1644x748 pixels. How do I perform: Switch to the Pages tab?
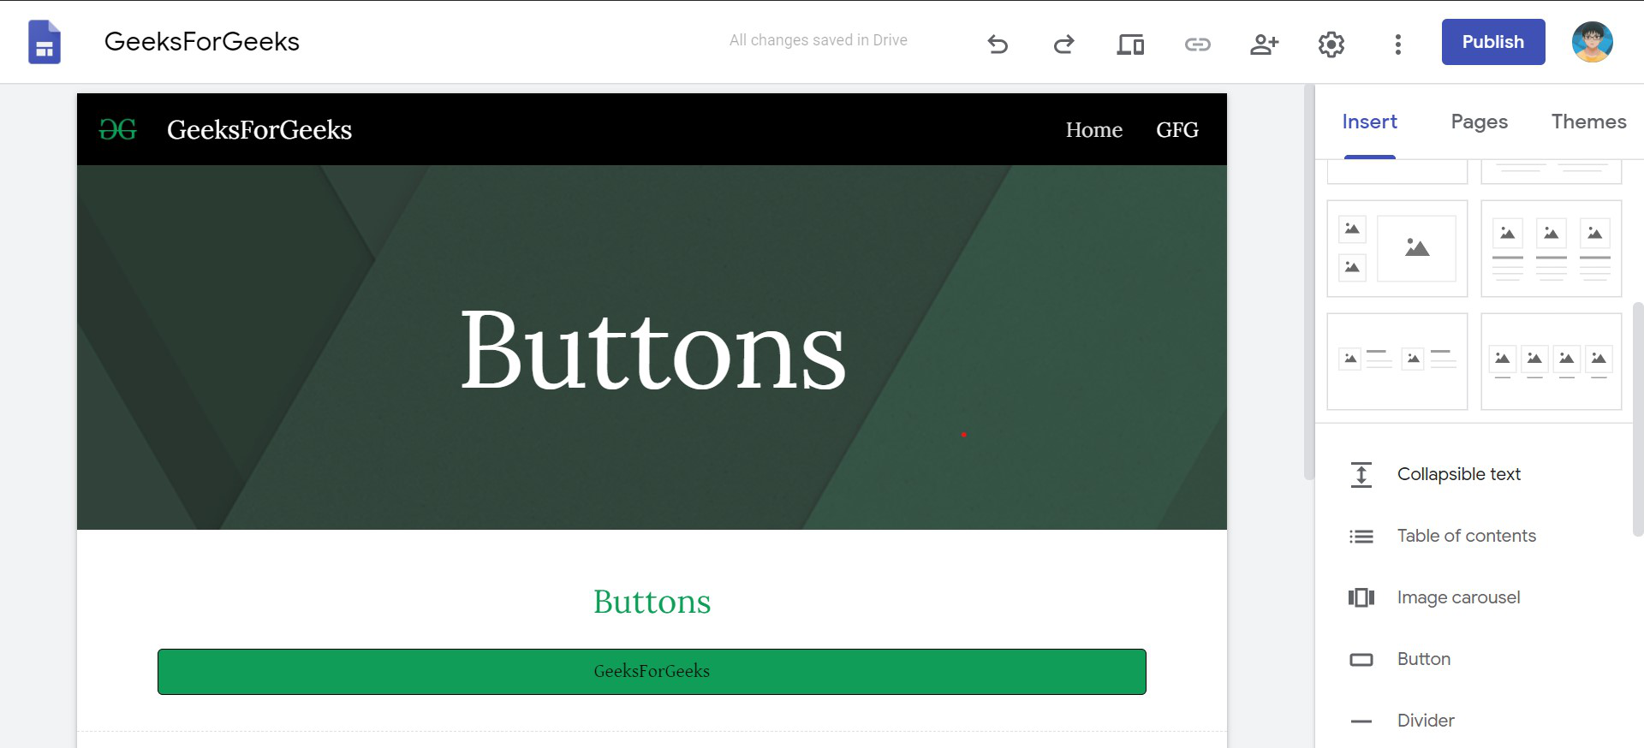click(x=1479, y=122)
